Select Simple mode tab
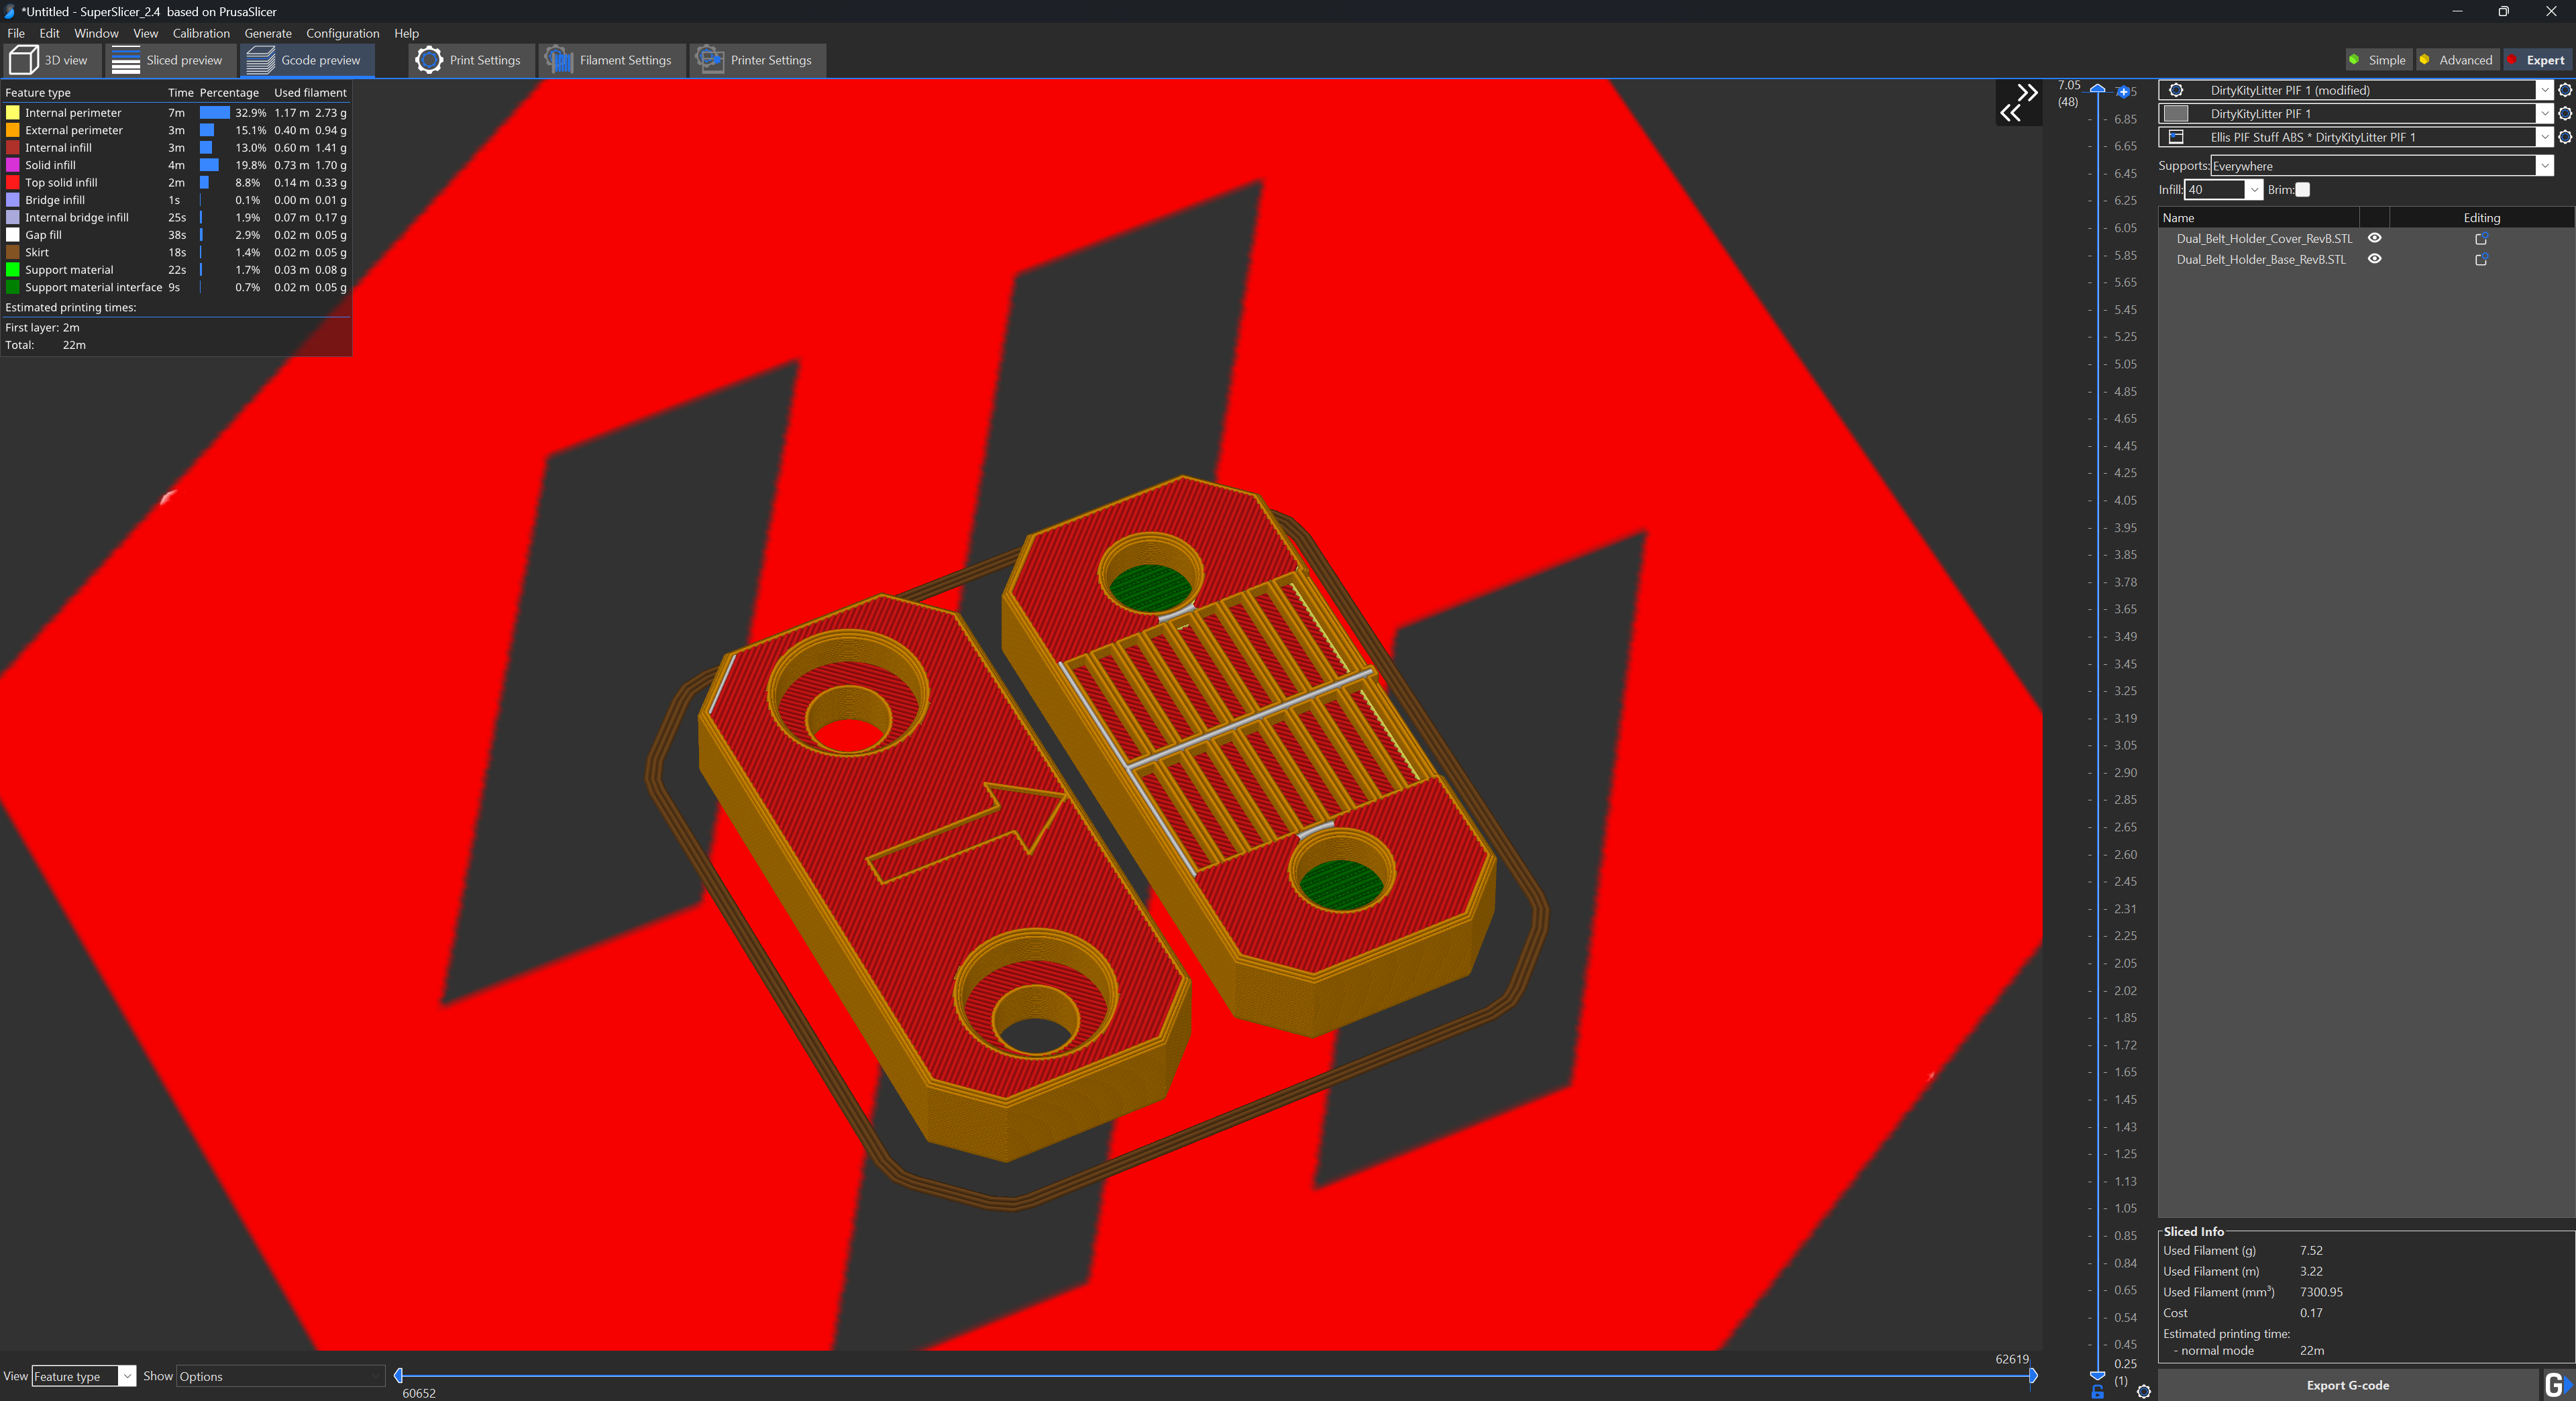Viewport: 2576px width, 1401px height. 2376,58
